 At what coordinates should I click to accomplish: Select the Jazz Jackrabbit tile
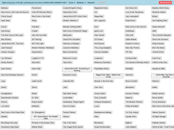point(132,16)
